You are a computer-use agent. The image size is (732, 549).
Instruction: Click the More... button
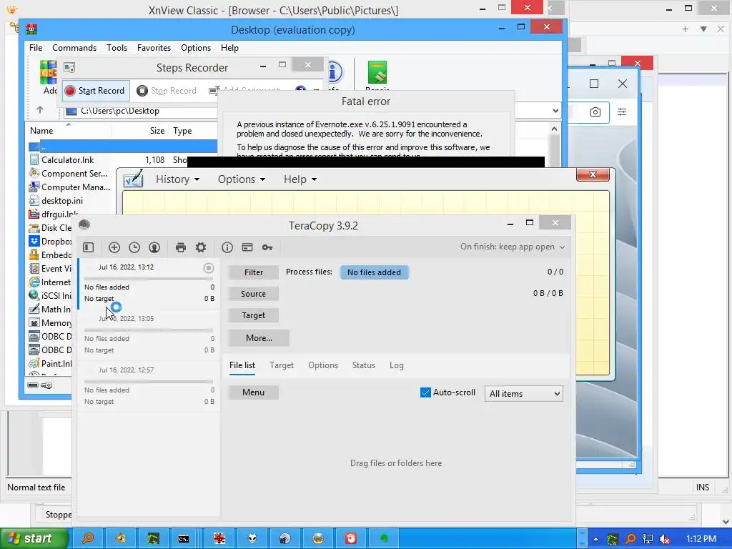[259, 338]
